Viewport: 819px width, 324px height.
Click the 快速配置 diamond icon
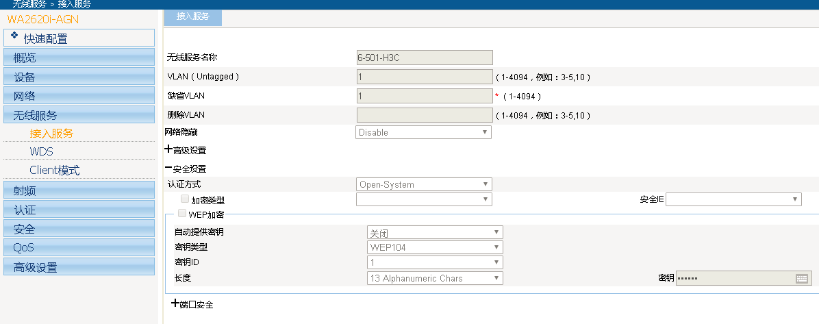click(x=14, y=36)
